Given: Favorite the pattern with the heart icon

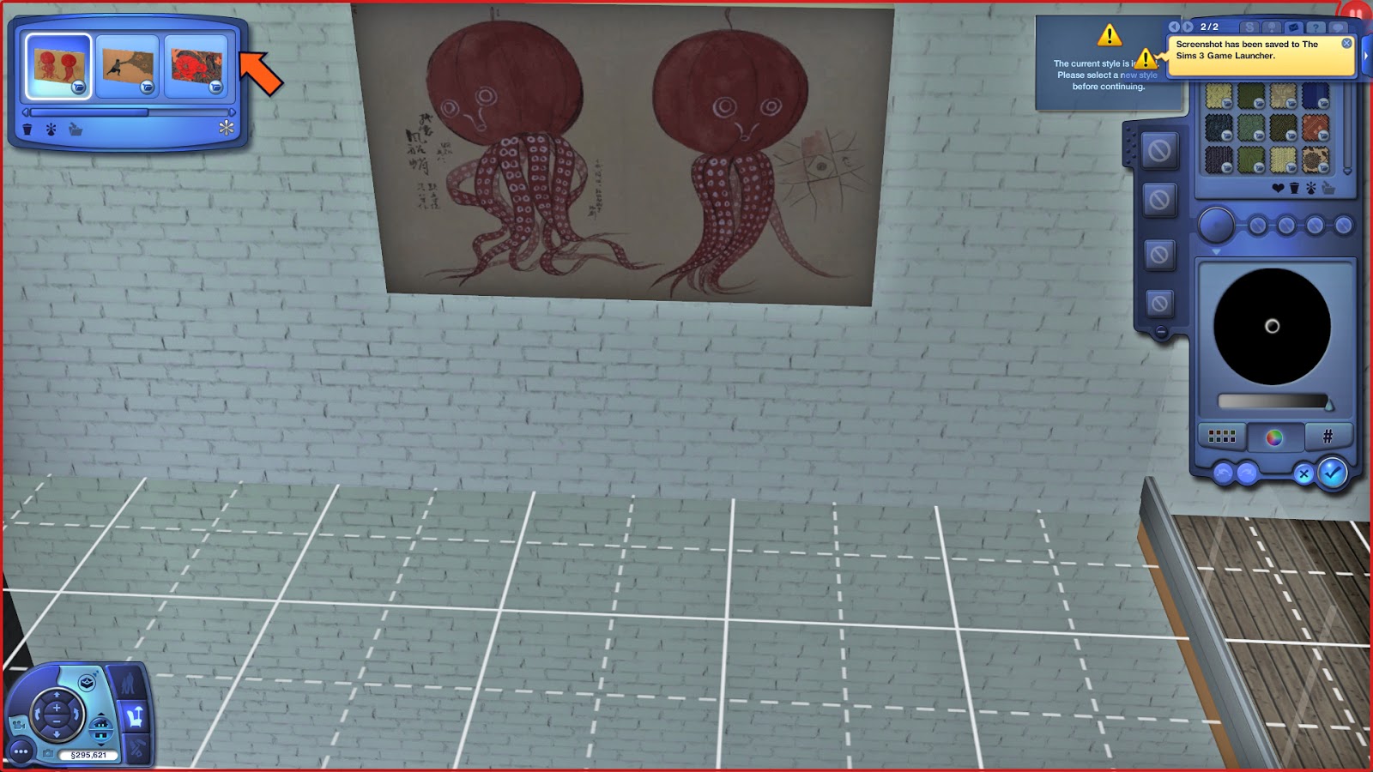Looking at the screenshot, I should (x=1278, y=188).
